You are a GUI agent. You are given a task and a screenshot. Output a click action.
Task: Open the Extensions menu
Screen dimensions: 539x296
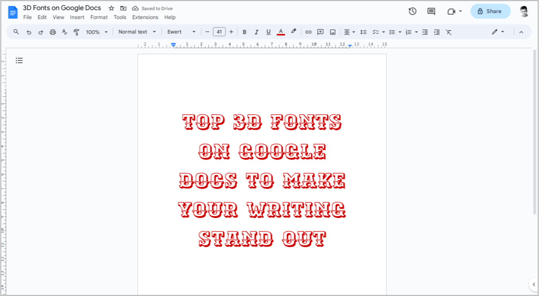[x=145, y=17]
